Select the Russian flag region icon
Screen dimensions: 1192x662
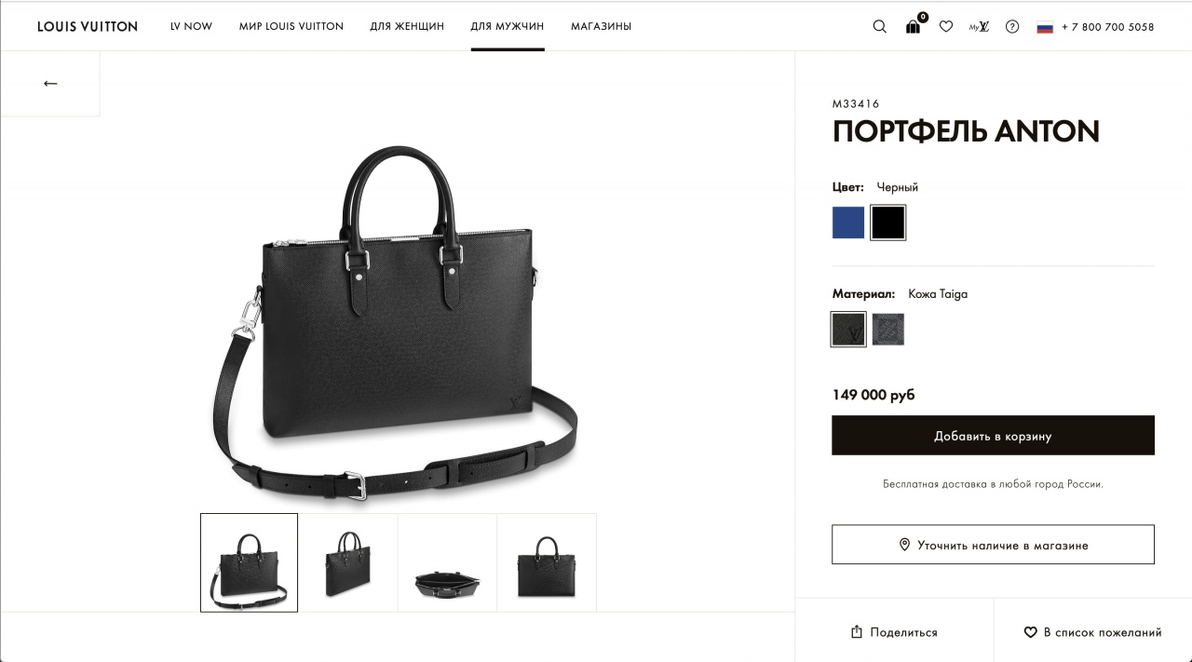1045,27
